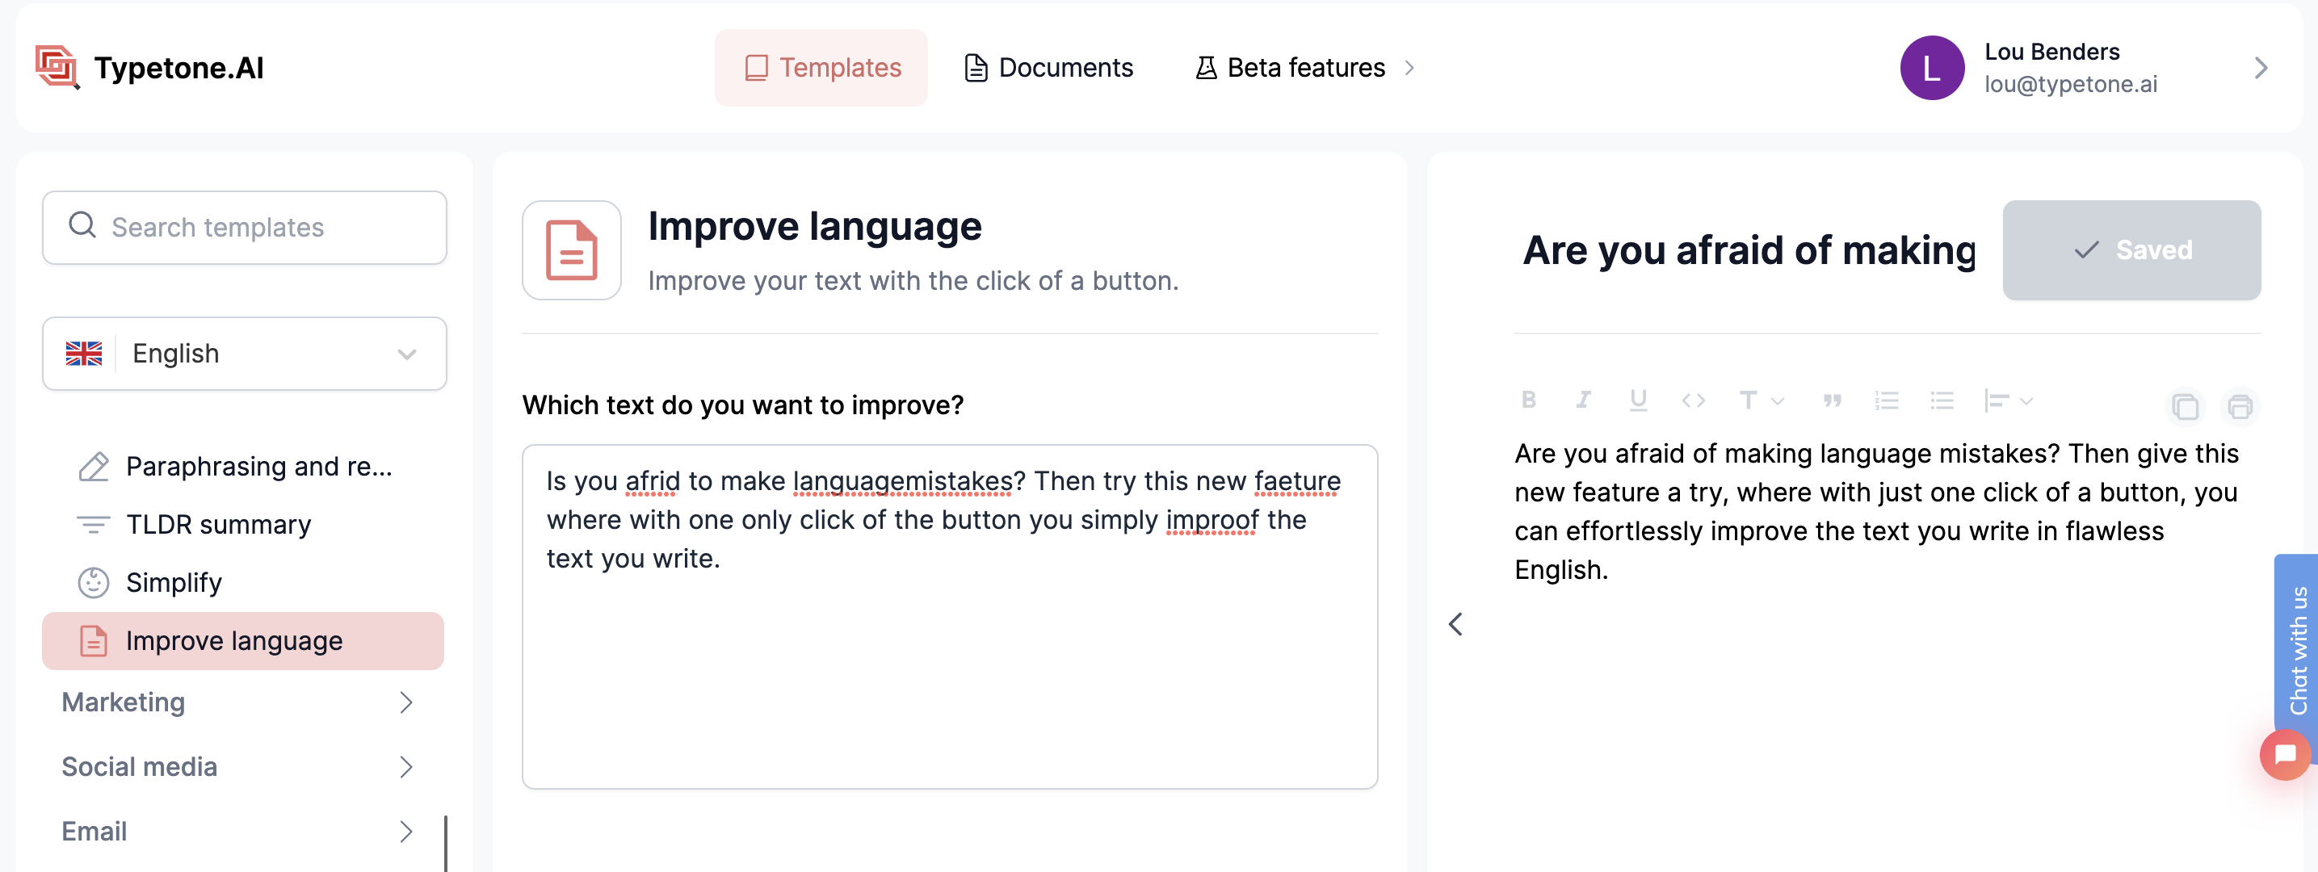
Task: Apply code formatting with the brackets icon
Action: [1693, 400]
